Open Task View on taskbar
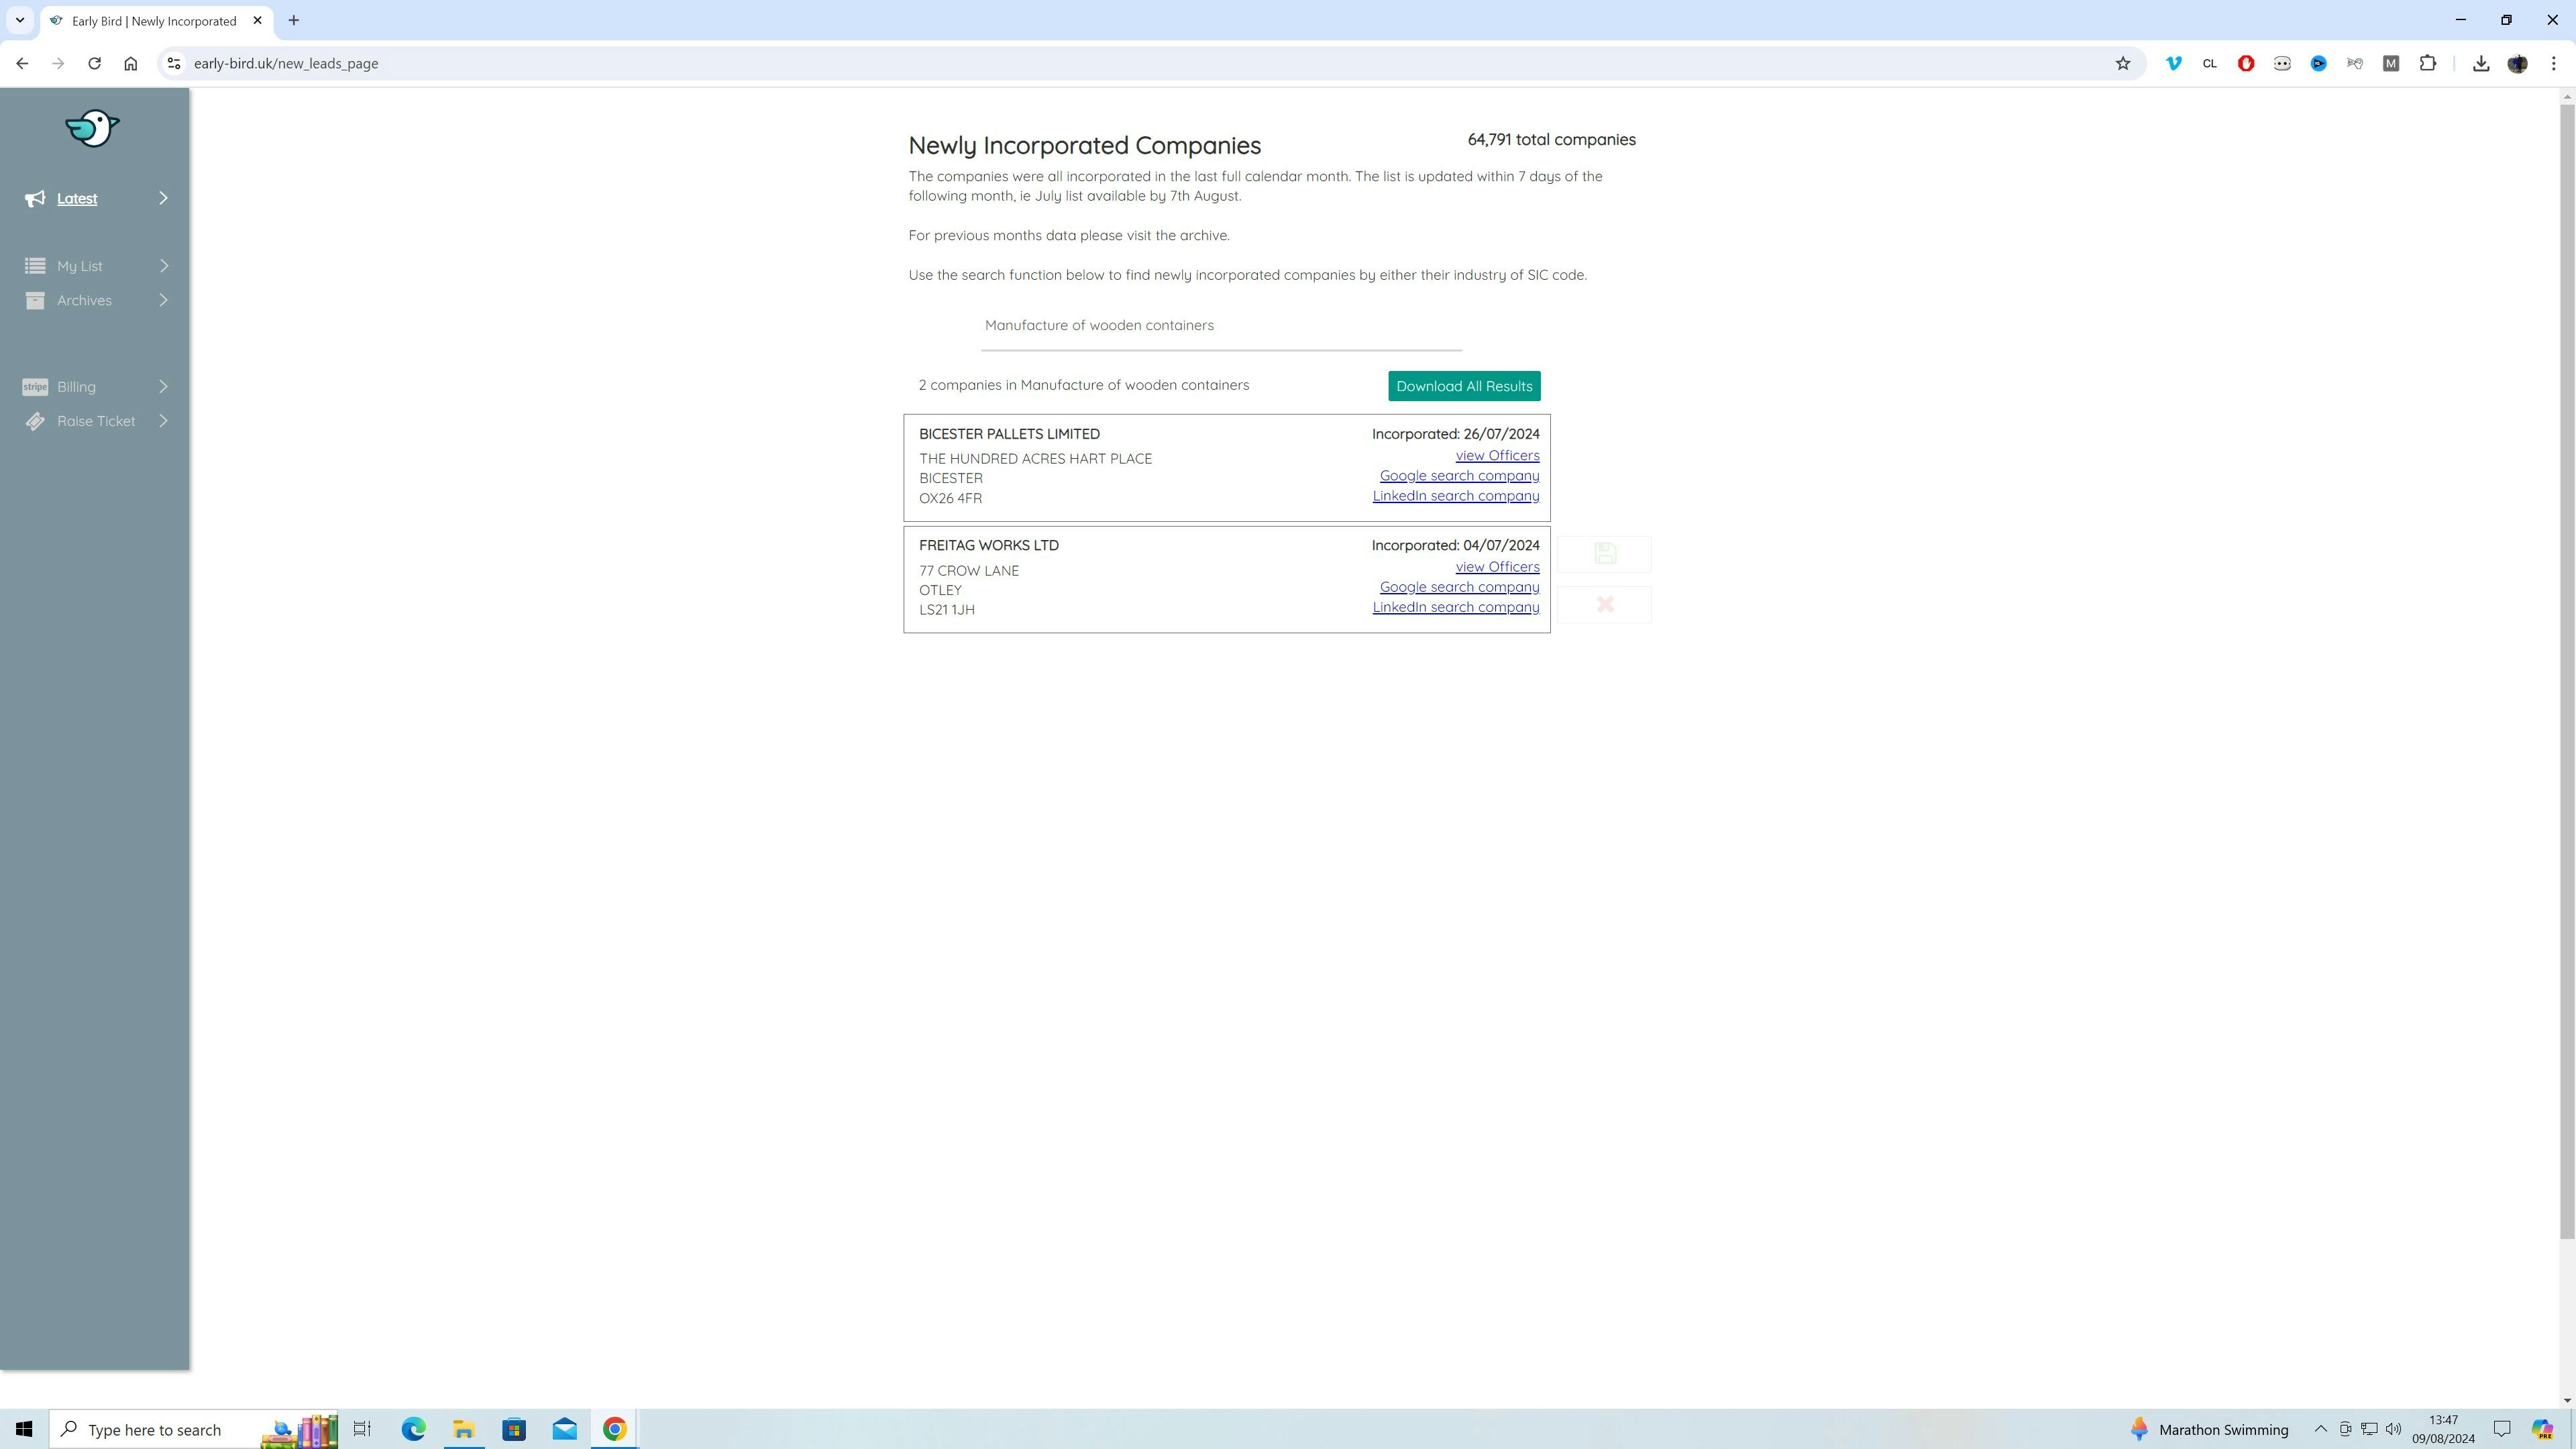The width and height of the screenshot is (2576, 1449). pos(362,1429)
